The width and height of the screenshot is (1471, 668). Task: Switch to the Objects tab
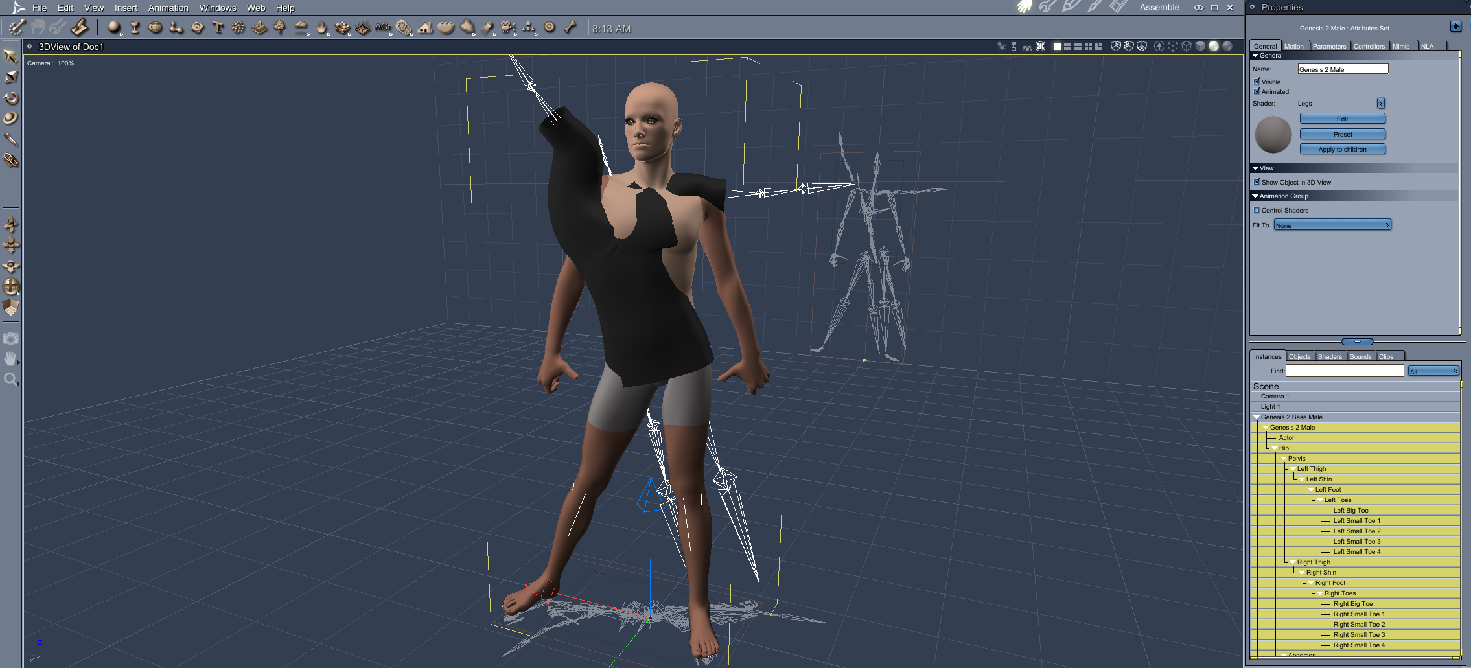(x=1299, y=356)
